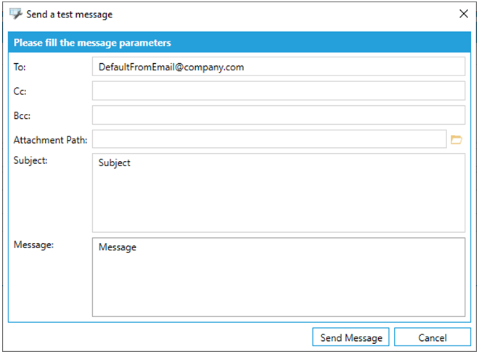The height and width of the screenshot is (354, 479).
Task: Click the "Message:" field label
Action: (33, 244)
